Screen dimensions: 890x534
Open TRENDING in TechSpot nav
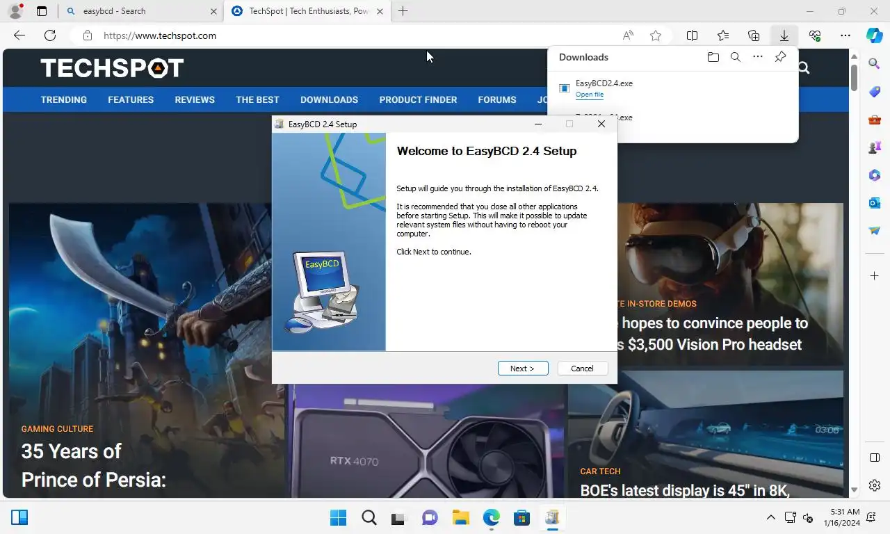64,99
